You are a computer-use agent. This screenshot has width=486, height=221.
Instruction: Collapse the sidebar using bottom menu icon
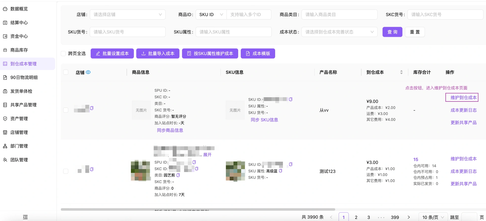tap(25, 217)
